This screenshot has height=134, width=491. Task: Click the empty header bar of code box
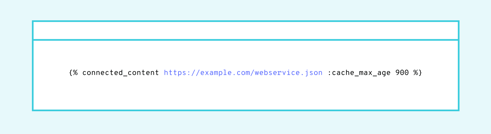pos(245,31)
